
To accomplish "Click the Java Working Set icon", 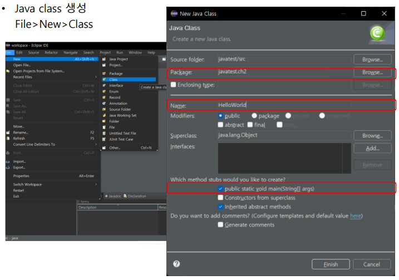I will [x=104, y=115].
